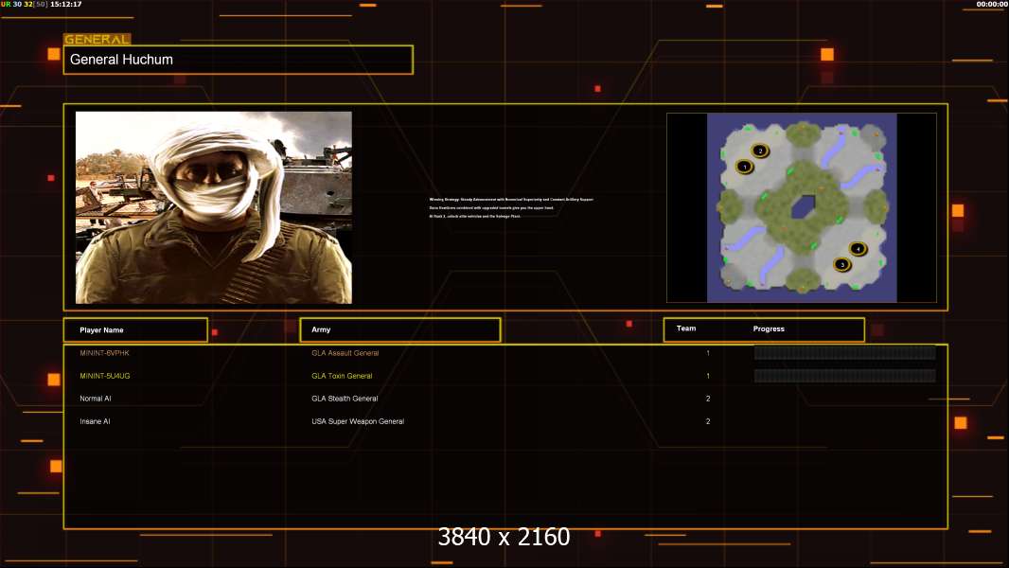Screen dimensions: 1009x568
Task: Click the team number for Insane AI
Action: coord(708,421)
